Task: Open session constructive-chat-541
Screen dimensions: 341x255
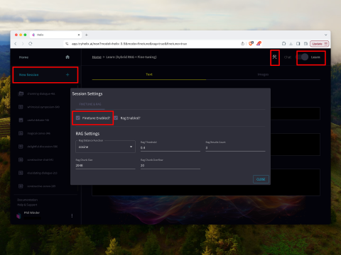Action: 40,160
